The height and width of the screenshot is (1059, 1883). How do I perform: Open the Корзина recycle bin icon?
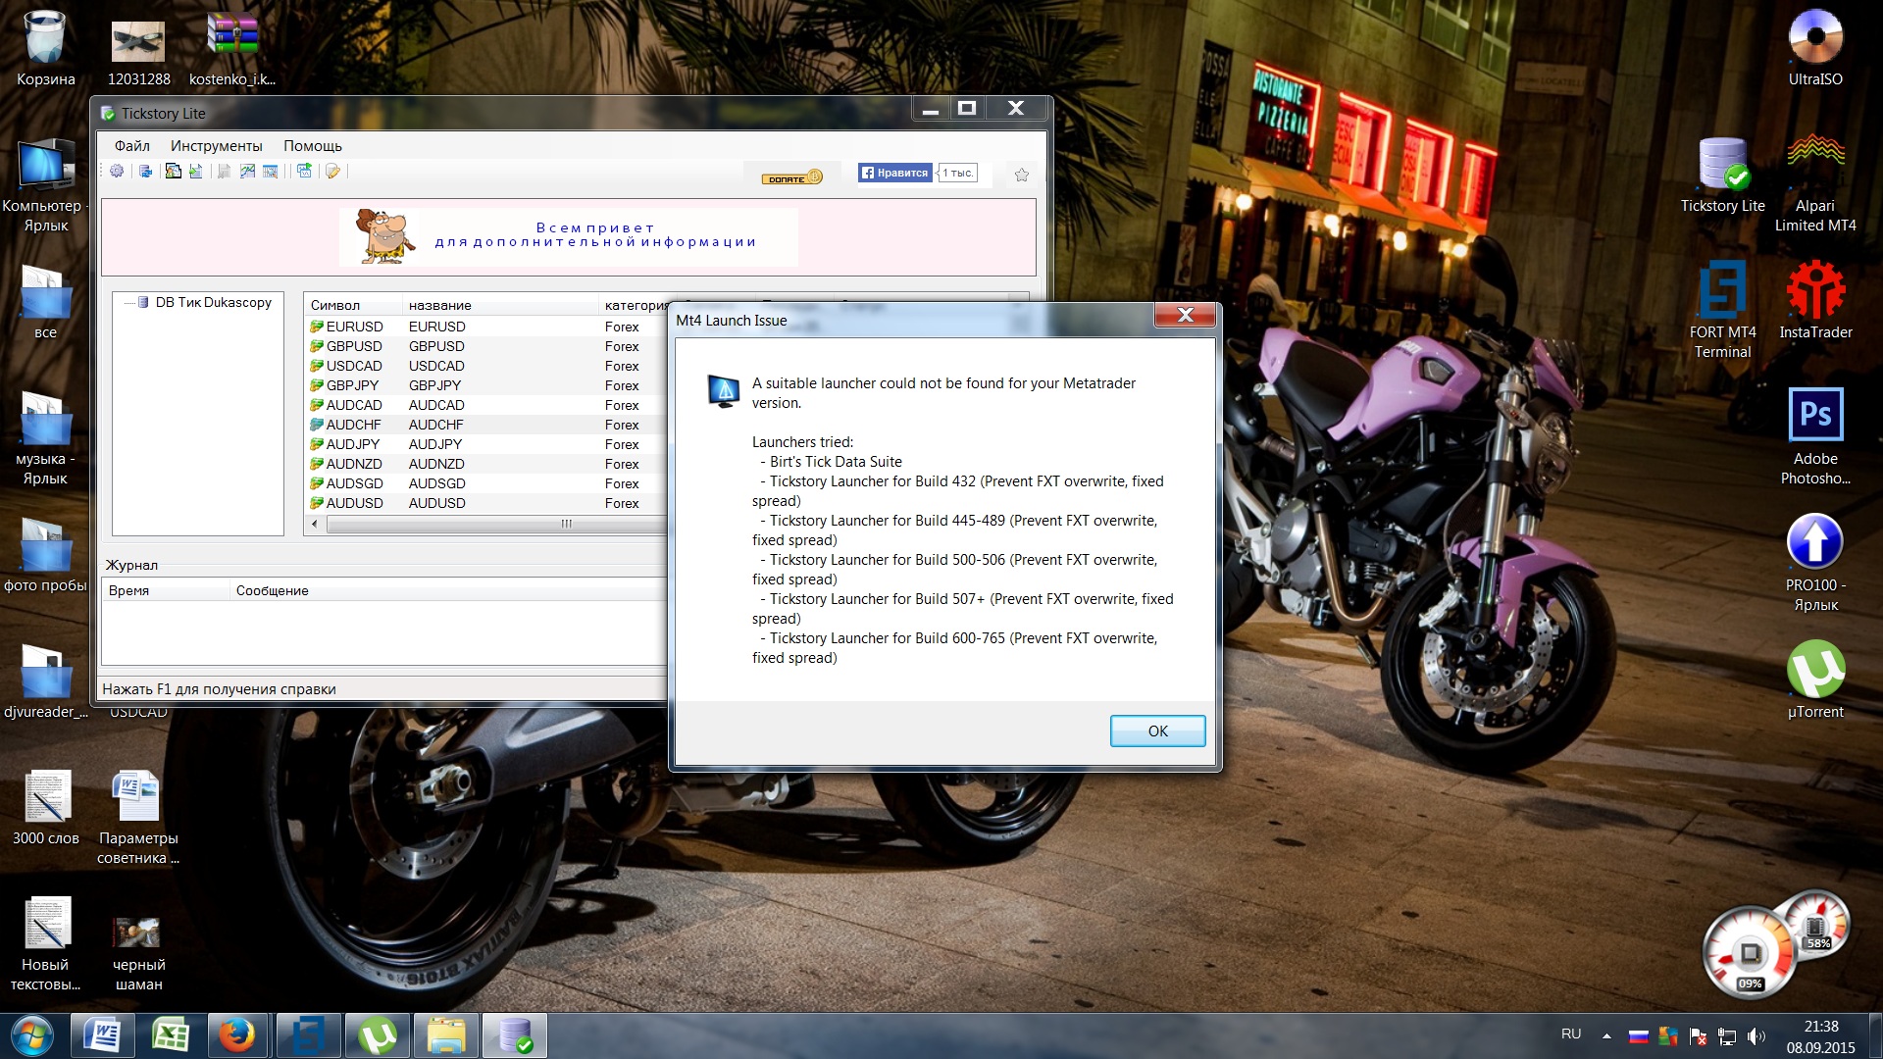(45, 48)
